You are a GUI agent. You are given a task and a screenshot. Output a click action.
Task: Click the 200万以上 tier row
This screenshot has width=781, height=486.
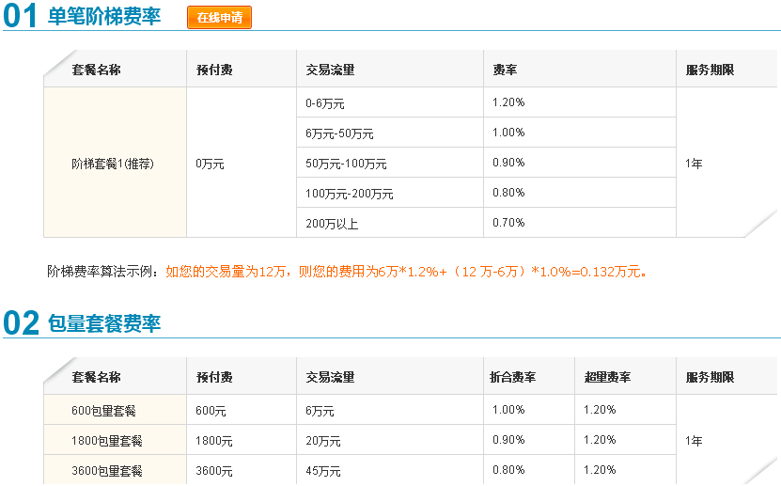(x=332, y=224)
